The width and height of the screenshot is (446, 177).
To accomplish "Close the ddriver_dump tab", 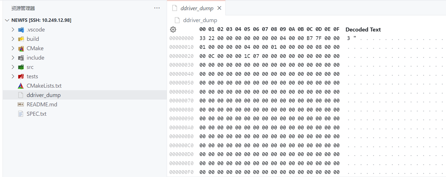I will click(x=219, y=8).
